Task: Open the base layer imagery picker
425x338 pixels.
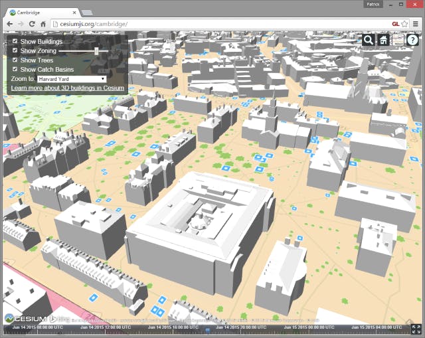Action: tap(398, 41)
